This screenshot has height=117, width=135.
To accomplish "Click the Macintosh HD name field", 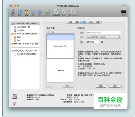I will coord(103,33).
